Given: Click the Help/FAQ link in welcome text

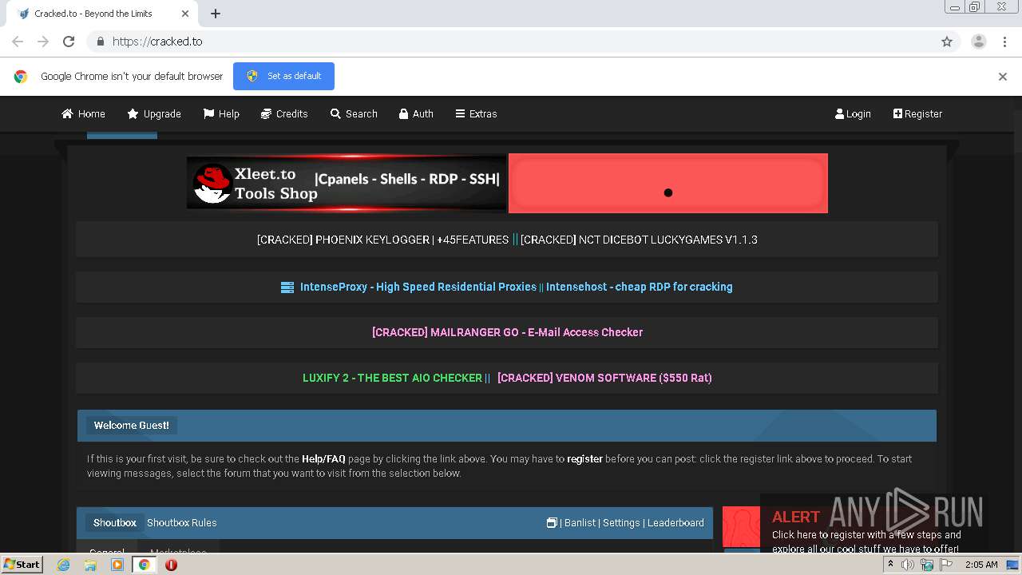Looking at the screenshot, I should 323,459.
